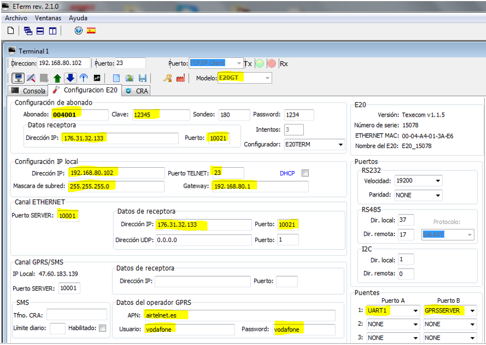Image resolution: width=486 pixels, height=345 pixels.
Task: Click the GPRS Usuario field
Action: 189,330
